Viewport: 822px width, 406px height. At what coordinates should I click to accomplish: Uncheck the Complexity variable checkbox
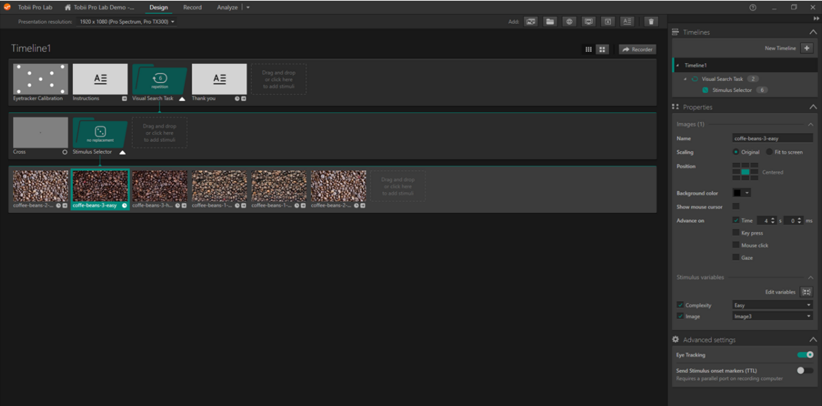(680, 304)
